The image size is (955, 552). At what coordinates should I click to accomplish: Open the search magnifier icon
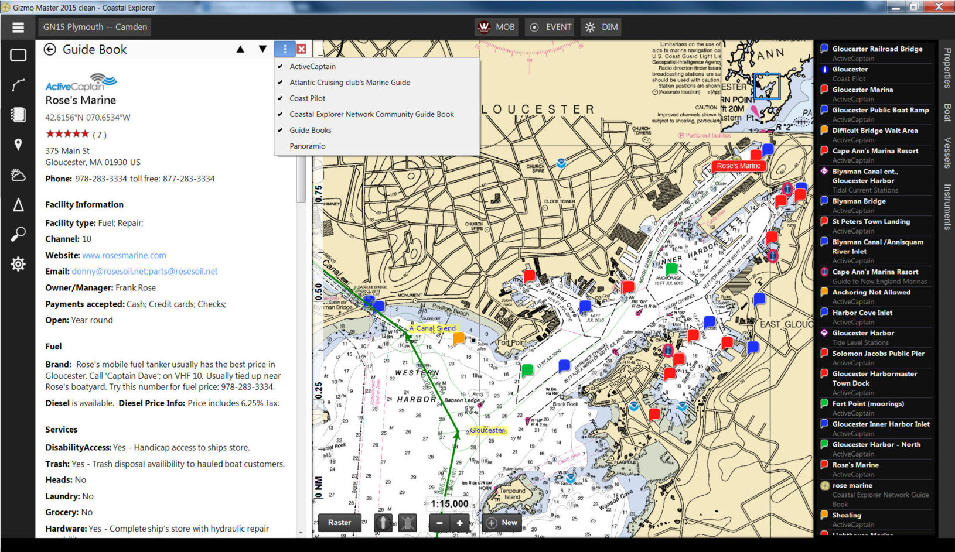(18, 234)
